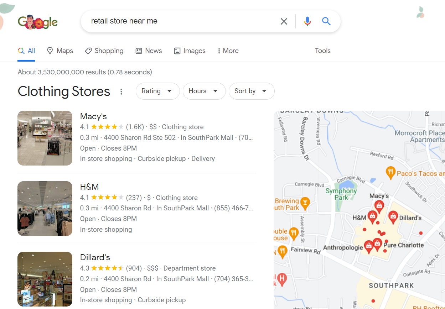The image size is (445, 309).
Task: Open the Images tab
Action: point(190,51)
